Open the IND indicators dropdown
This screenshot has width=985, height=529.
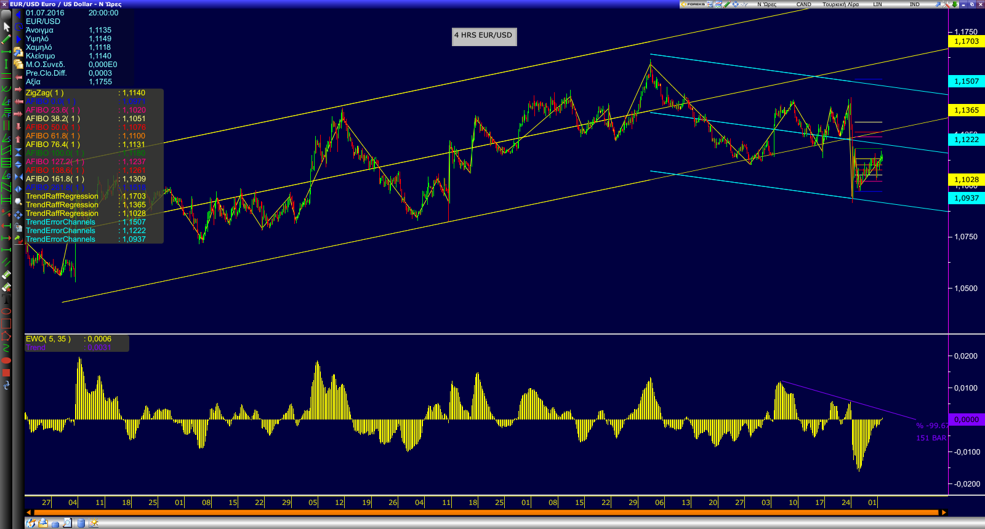(914, 4)
